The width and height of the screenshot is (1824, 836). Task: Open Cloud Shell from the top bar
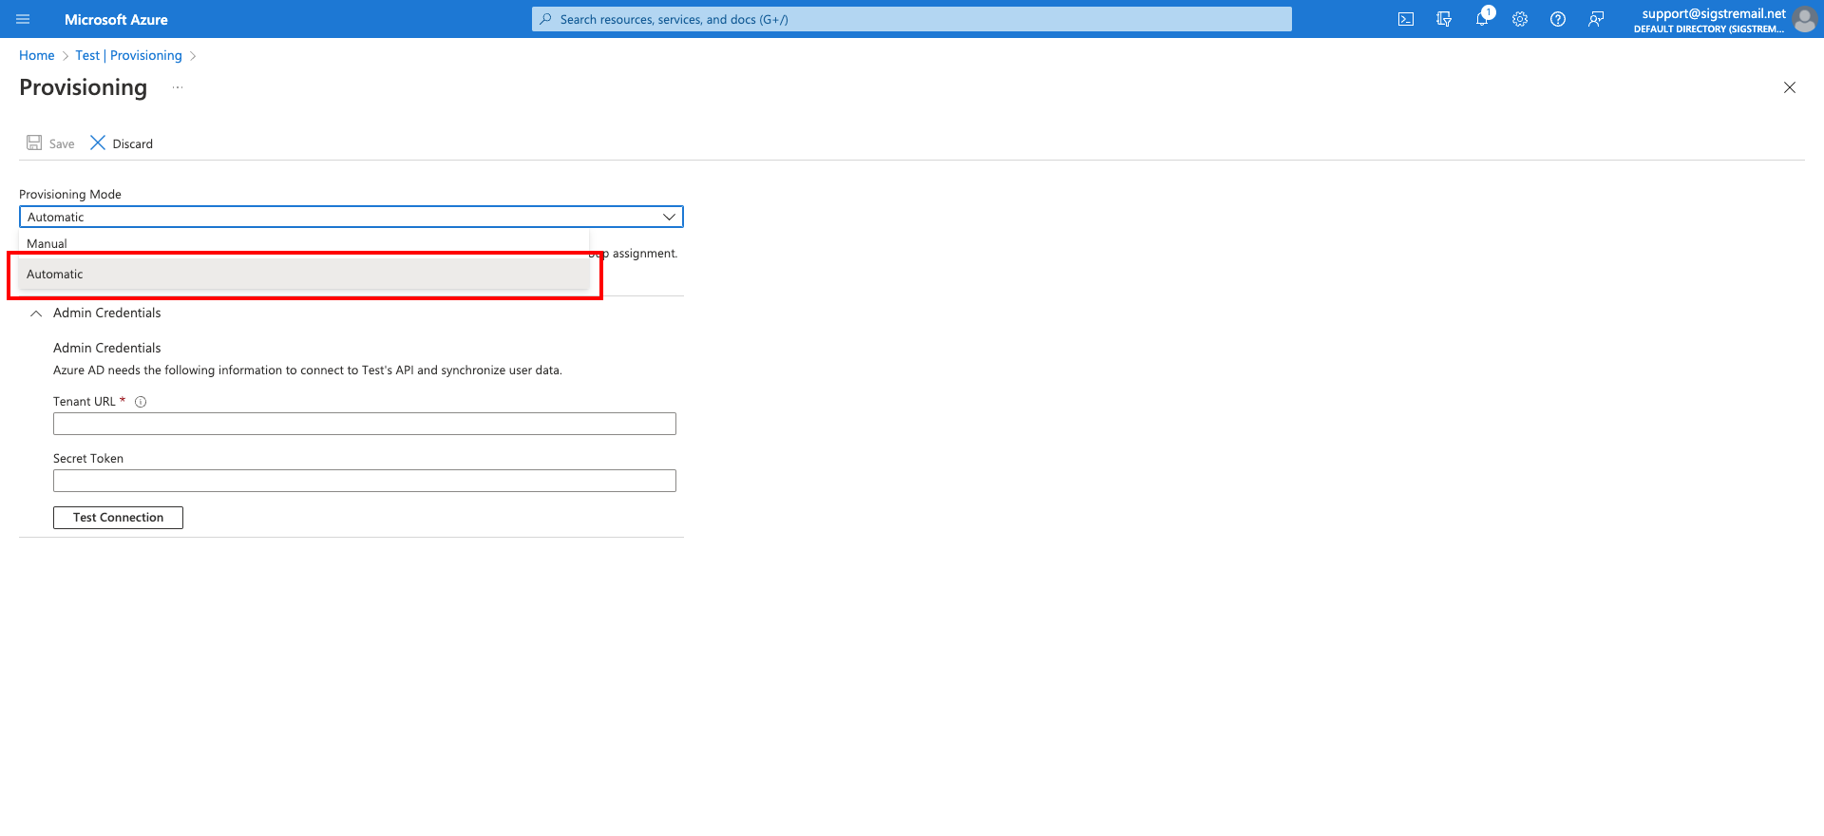(1406, 19)
